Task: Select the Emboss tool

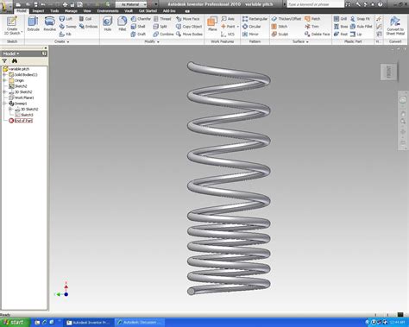Action: [x=88, y=27]
